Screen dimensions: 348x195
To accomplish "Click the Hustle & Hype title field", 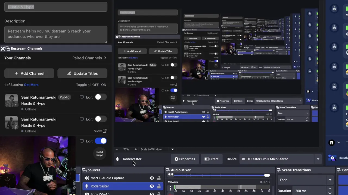I will [56, 7].
